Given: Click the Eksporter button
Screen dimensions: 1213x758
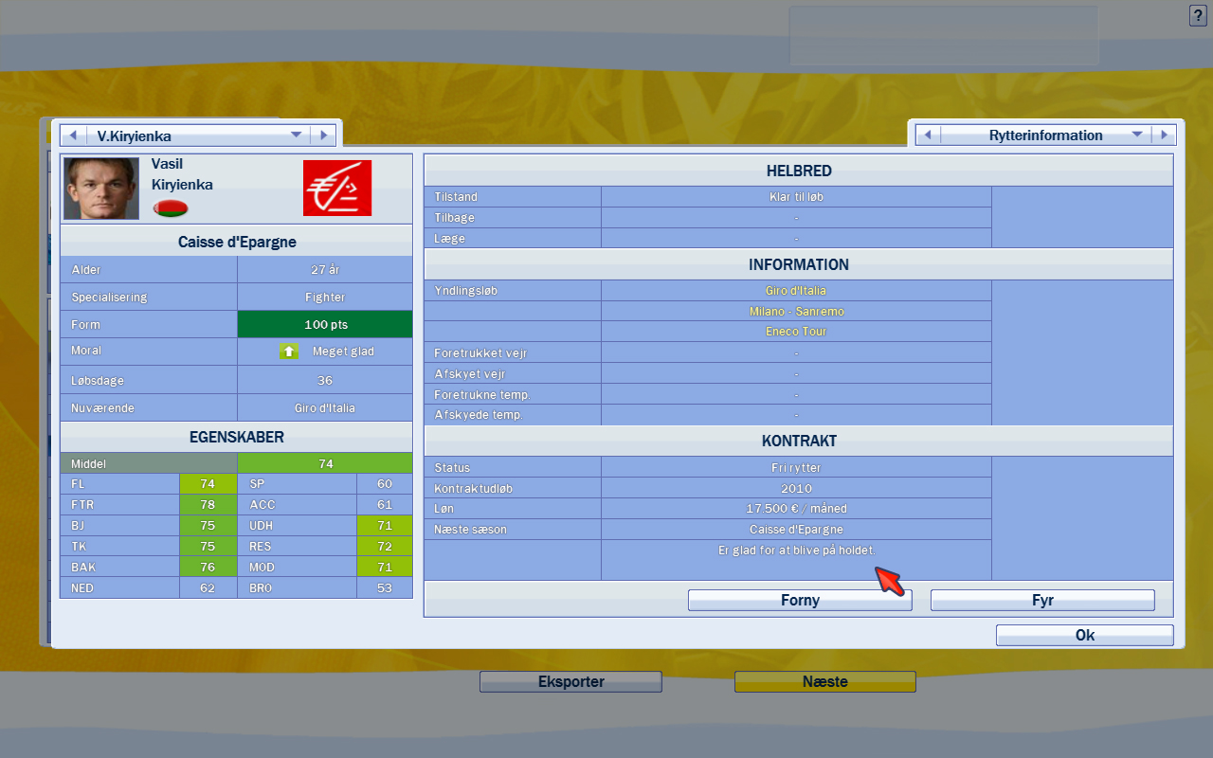Looking at the screenshot, I should (570, 681).
